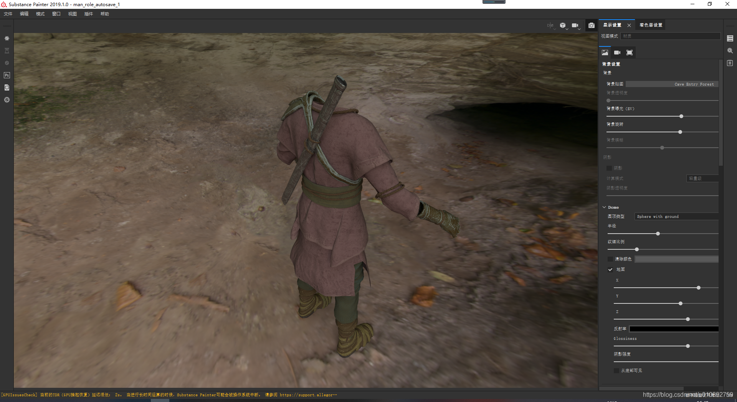The height and width of the screenshot is (402, 737).
Task: Adjust the 背景透明度 slider handle
Action: point(608,100)
